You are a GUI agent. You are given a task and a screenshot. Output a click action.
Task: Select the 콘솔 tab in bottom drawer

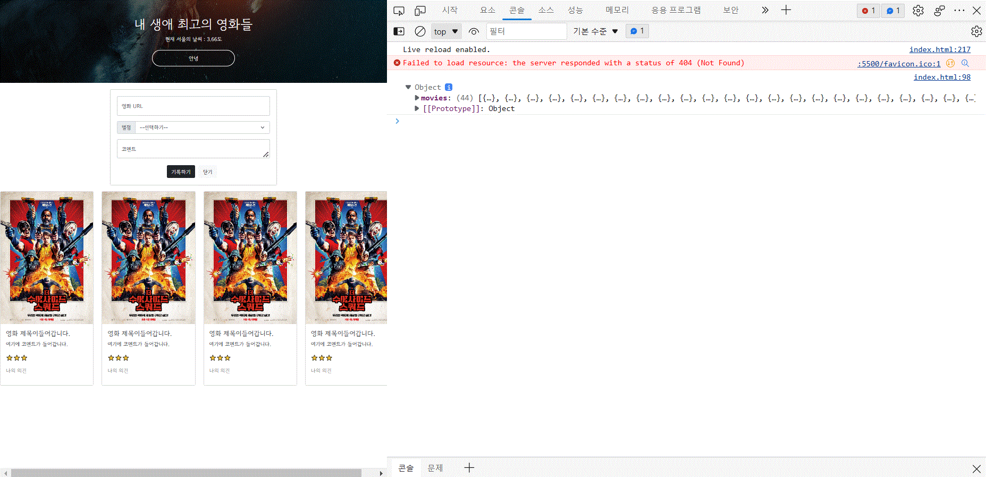coord(406,468)
